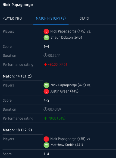Click clock icon beside duration 00:32:14
Viewport: 116px width, 158px height.
click(x=45, y=55)
